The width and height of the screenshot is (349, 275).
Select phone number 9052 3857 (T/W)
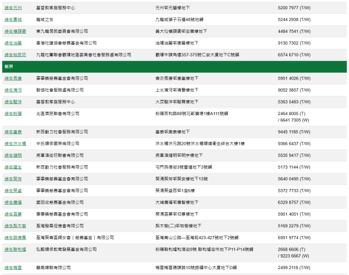294,90
